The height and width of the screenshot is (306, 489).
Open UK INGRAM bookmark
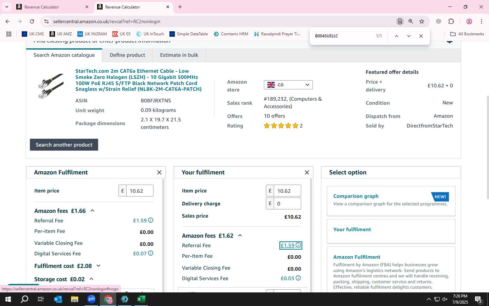pos(92,34)
